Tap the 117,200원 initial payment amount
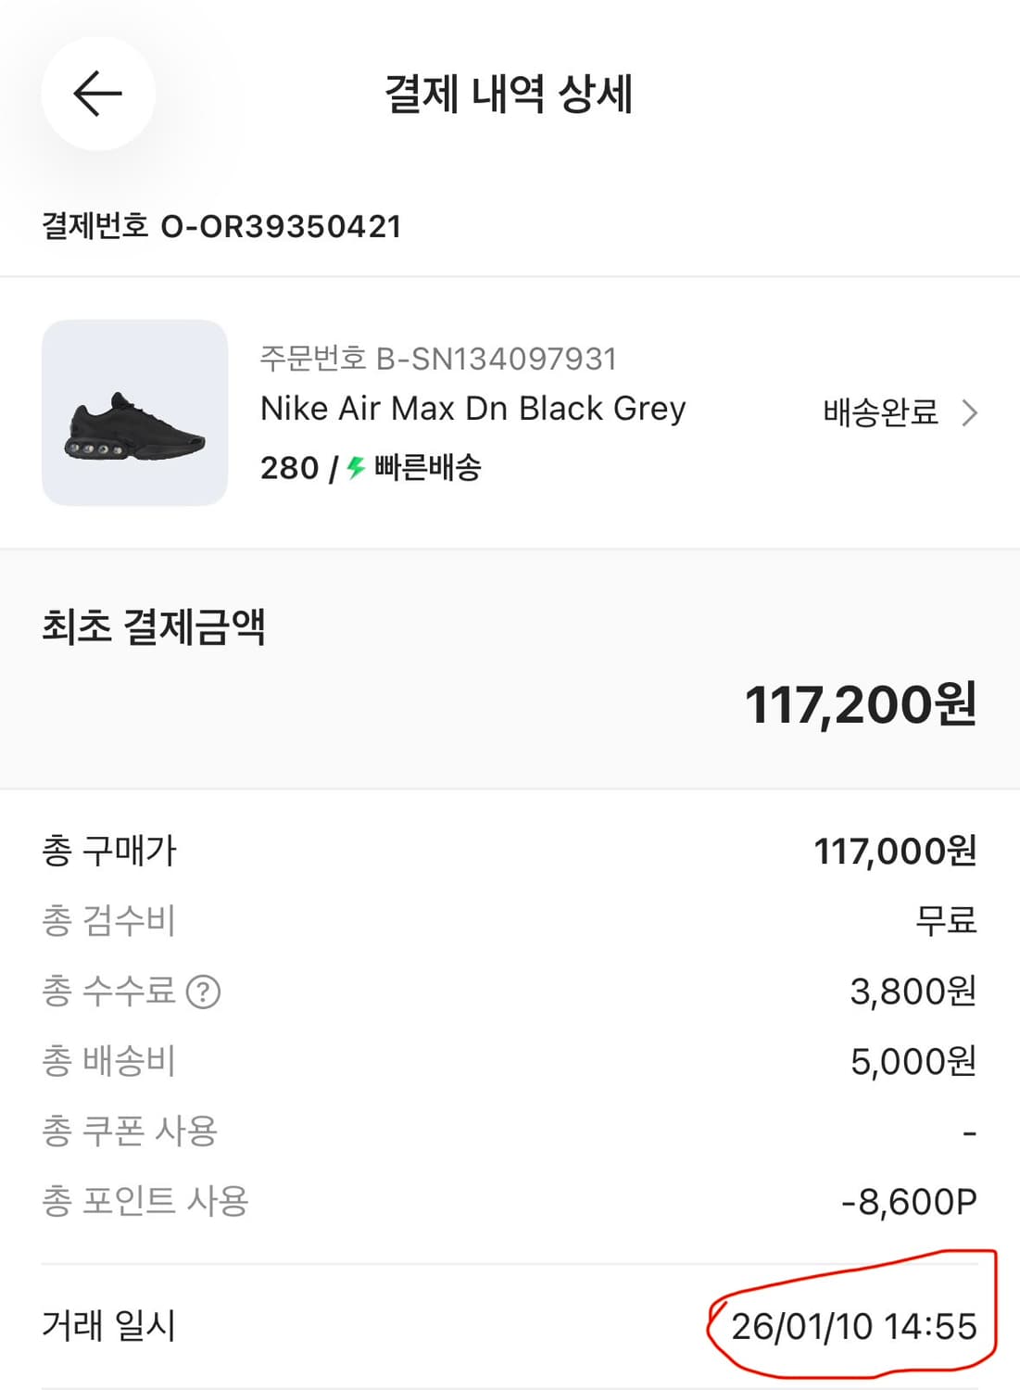Image resolution: width=1020 pixels, height=1390 pixels. (x=861, y=705)
